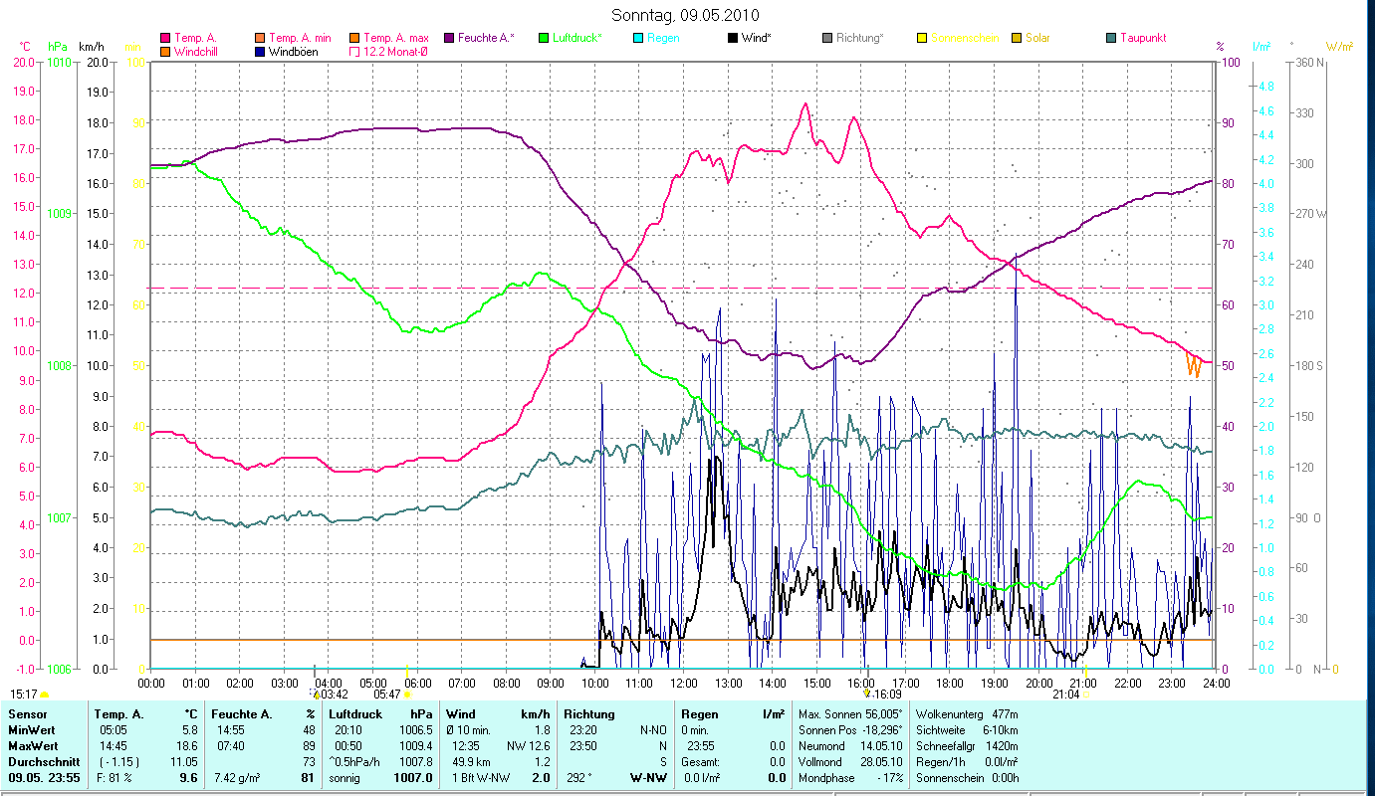Click the humidity value 7.42 g/m²

pyautogui.click(x=237, y=778)
